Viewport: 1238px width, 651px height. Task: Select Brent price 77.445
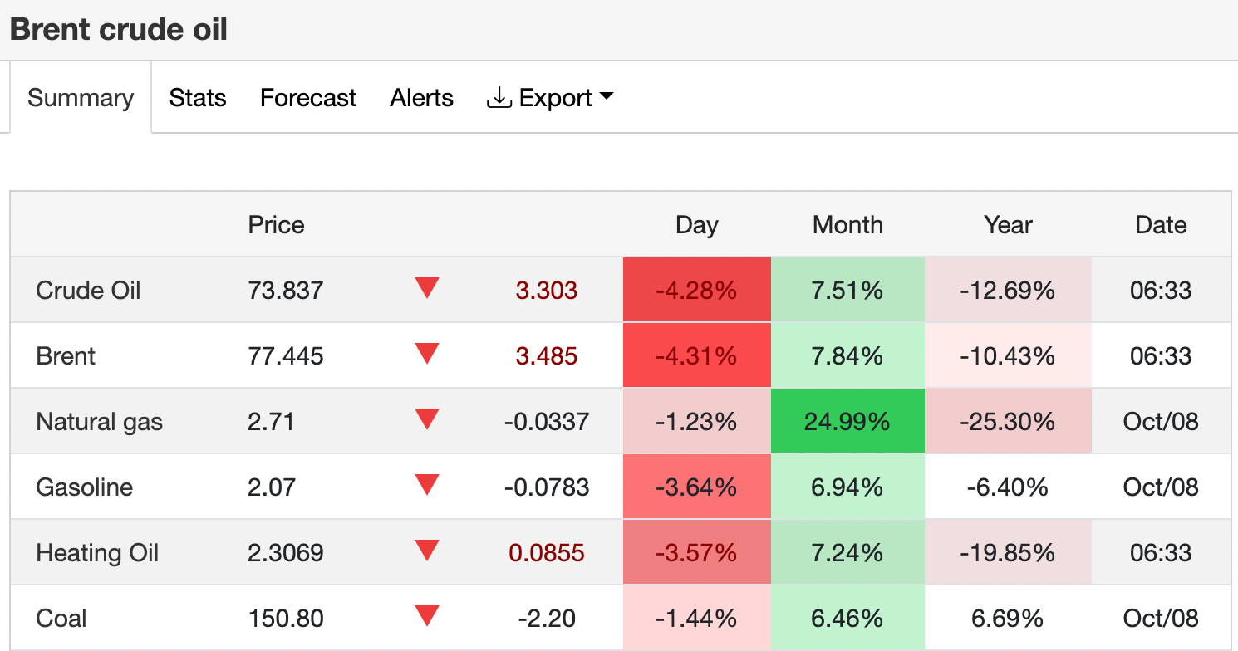(286, 356)
